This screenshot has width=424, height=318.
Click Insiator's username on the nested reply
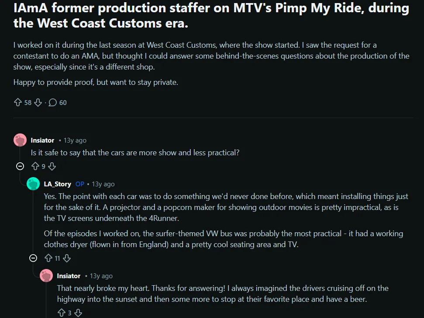tap(69, 276)
